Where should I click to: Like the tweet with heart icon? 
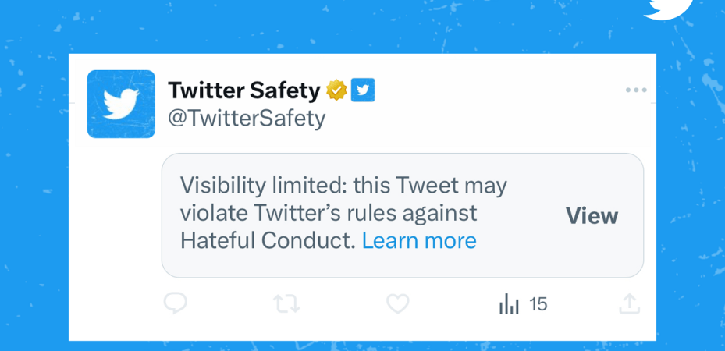pos(398,303)
